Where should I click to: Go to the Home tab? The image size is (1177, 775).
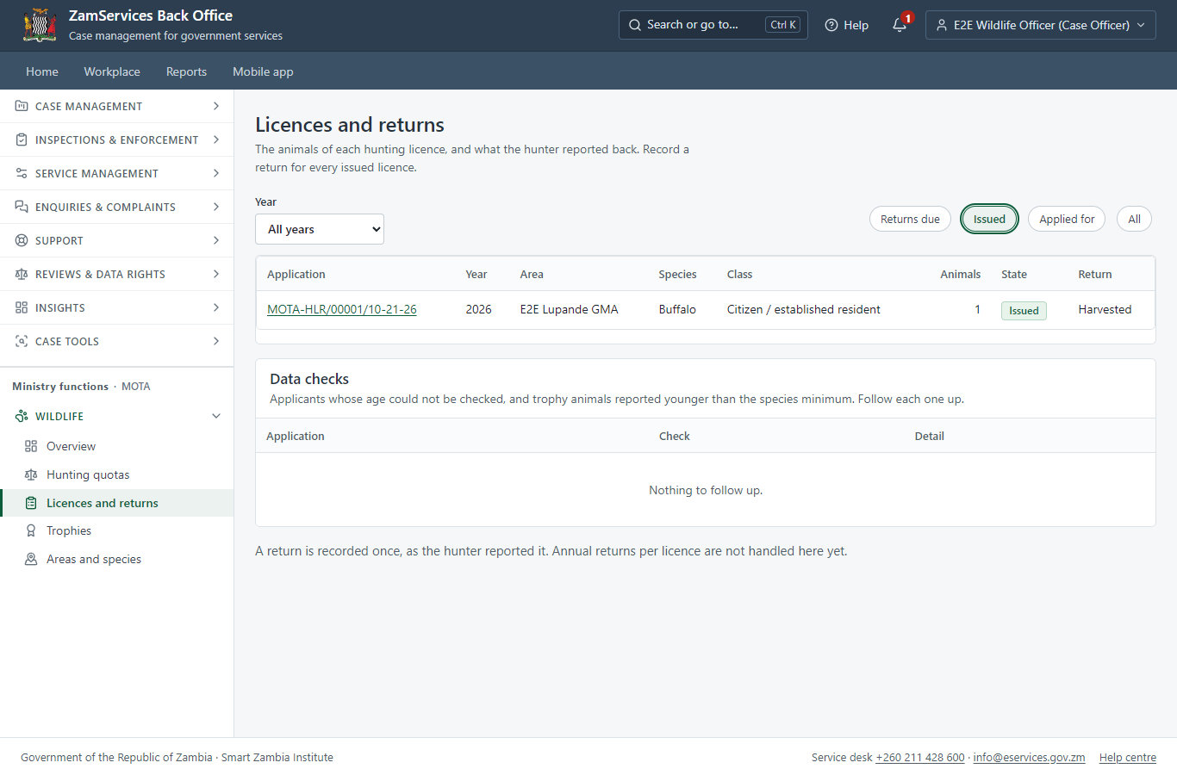tap(42, 71)
